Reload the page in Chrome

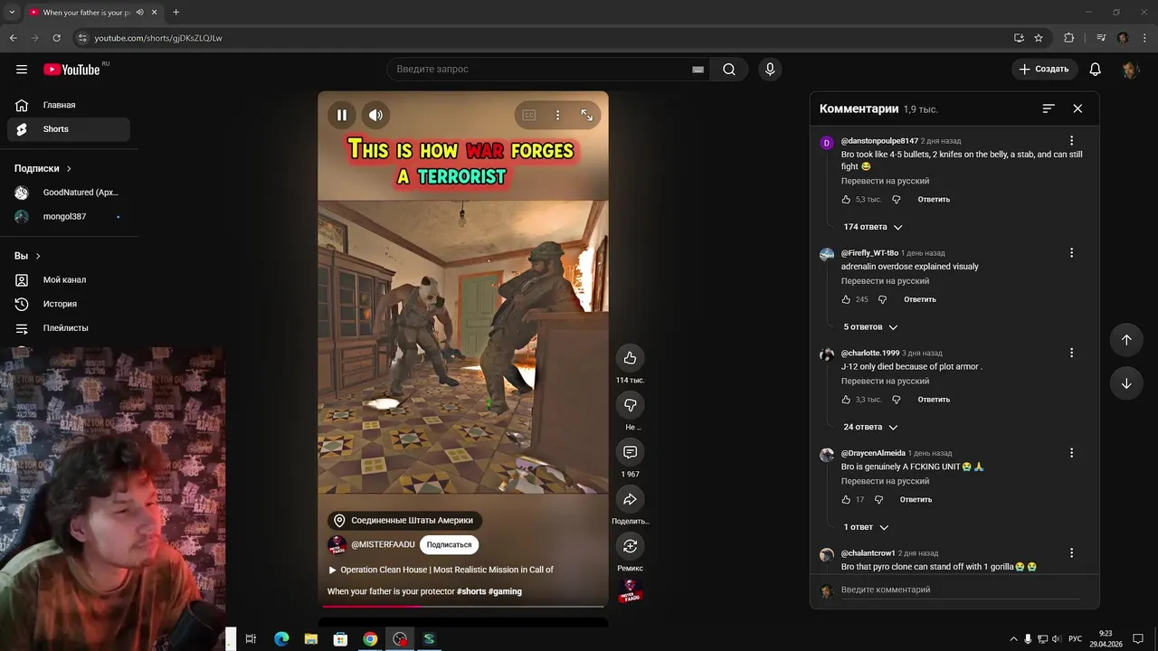pos(56,38)
